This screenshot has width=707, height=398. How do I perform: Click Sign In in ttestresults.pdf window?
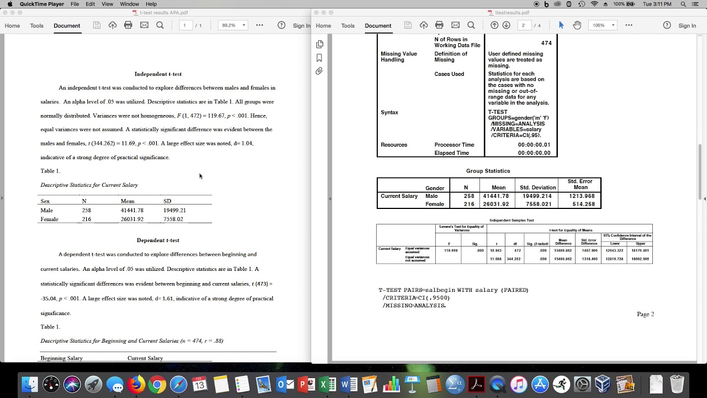pyautogui.click(x=687, y=25)
